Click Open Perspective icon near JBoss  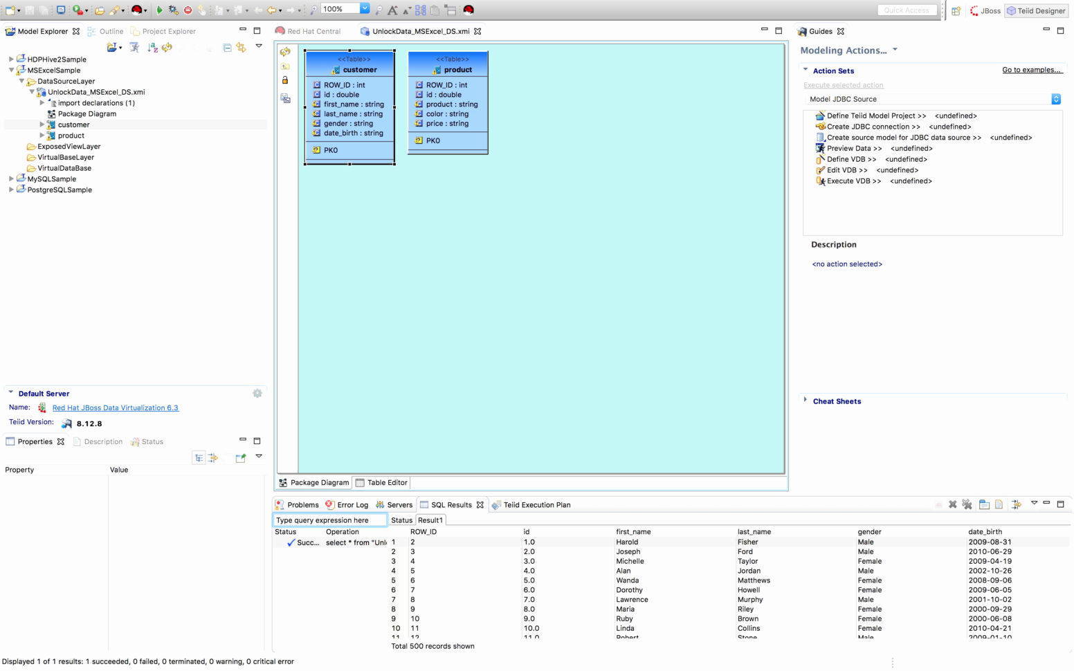956,11
